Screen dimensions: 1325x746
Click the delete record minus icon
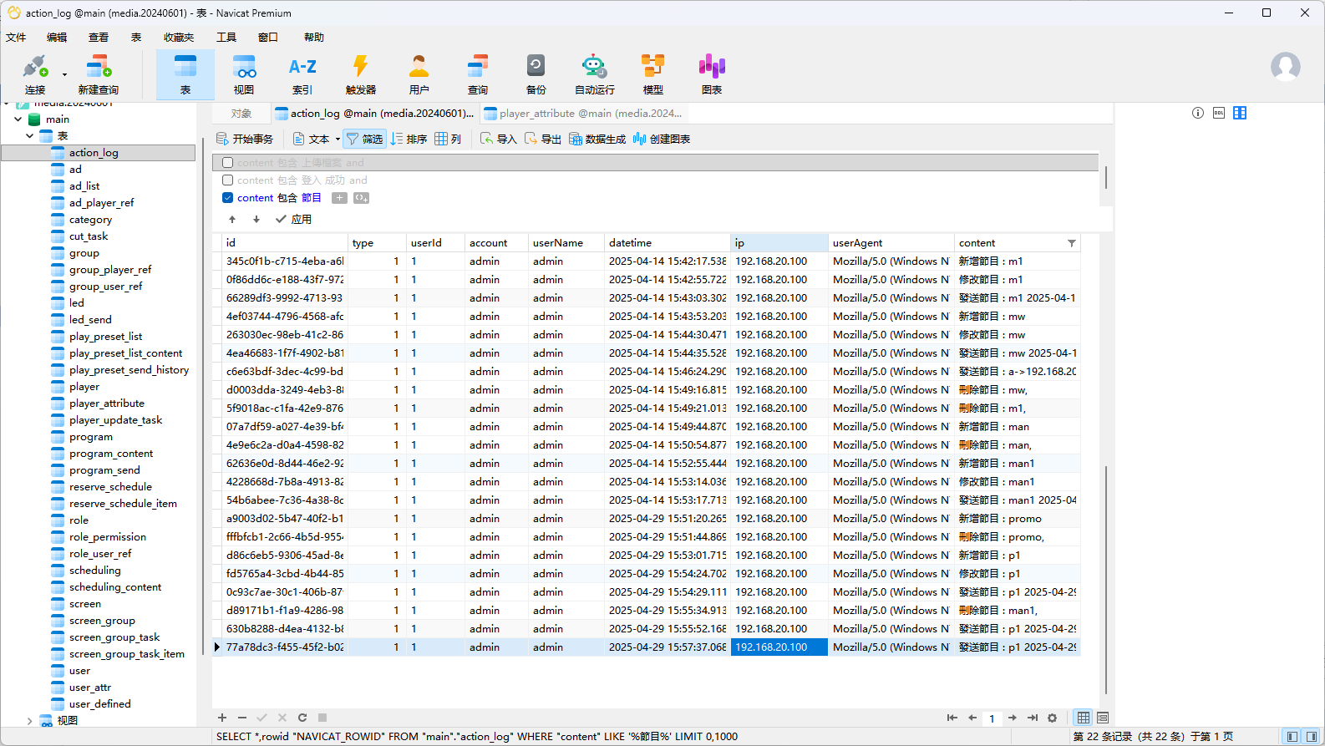click(242, 718)
